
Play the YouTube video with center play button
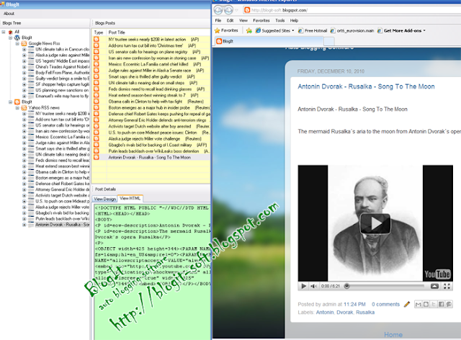375,224
